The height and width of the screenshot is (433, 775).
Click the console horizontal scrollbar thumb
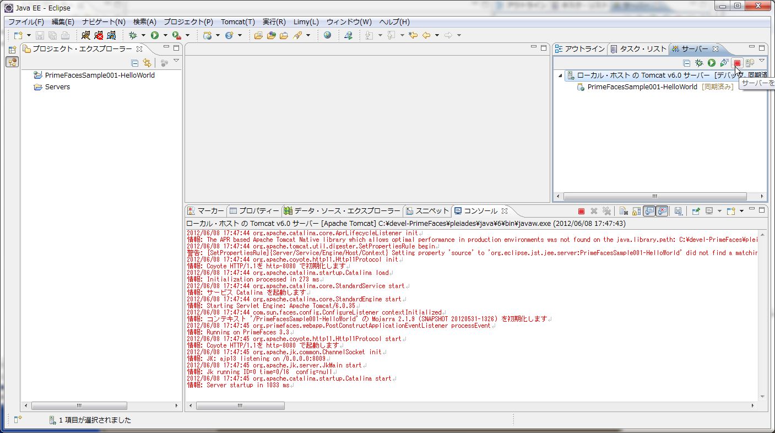[x=240, y=406]
